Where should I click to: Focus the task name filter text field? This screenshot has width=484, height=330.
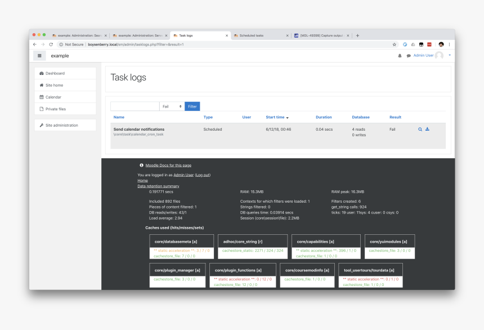[135, 106]
